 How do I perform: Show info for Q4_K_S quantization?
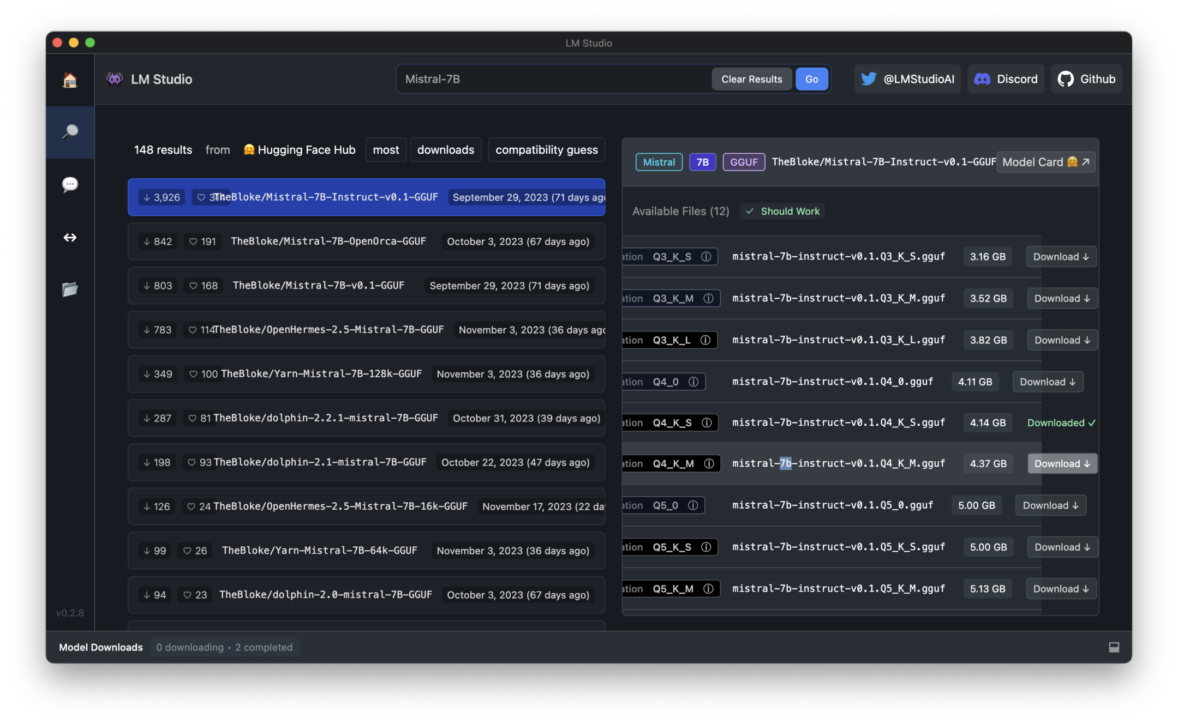click(707, 423)
